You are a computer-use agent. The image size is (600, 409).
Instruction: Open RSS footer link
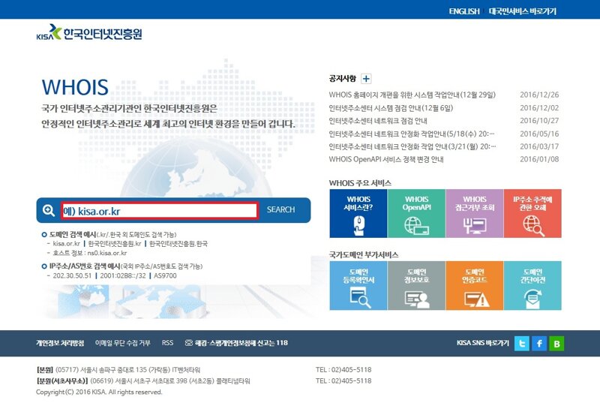point(167,343)
